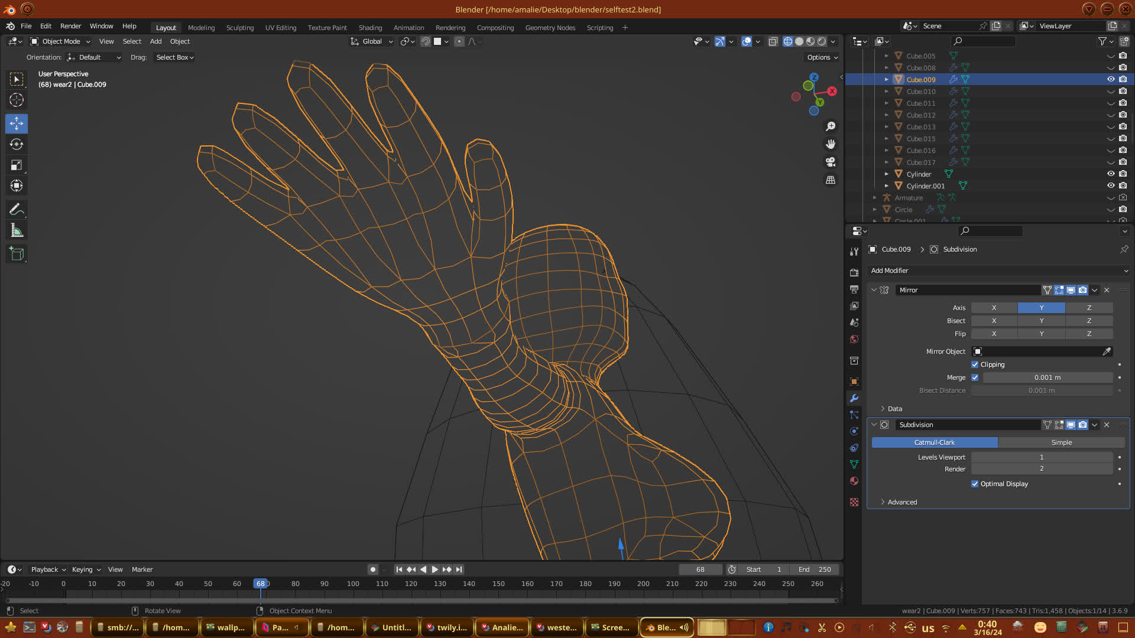Uncheck the Clipping checkbox in Mirror

coord(975,364)
